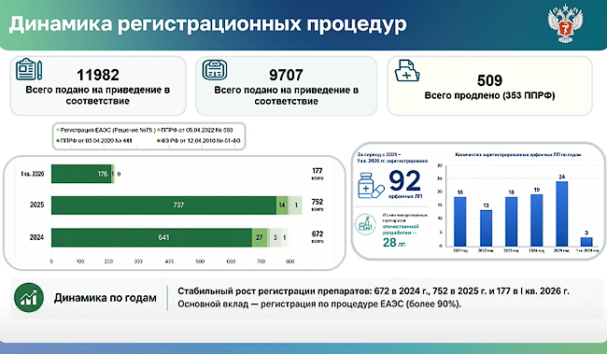607x354 pixels.
Task: Click the Стабильный рост регистрации препаратов sentence
Action: [374, 291]
